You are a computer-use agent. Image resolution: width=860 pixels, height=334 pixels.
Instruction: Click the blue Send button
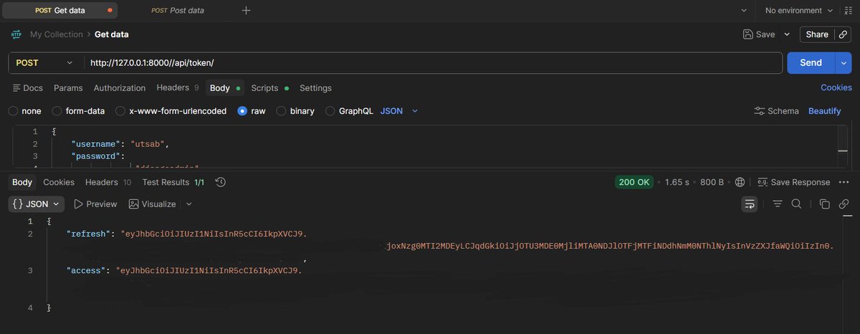tap(811, 63)
